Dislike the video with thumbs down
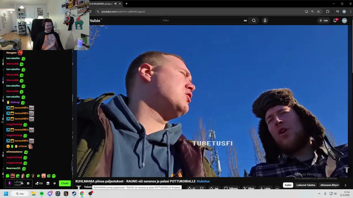 (202, 188)
